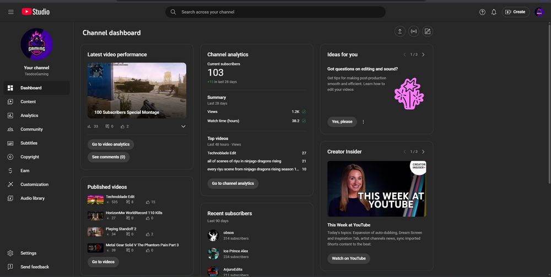551x277 pixels.
Task: Click every riyu scene season 1 top video
Action: coord(253,169)
